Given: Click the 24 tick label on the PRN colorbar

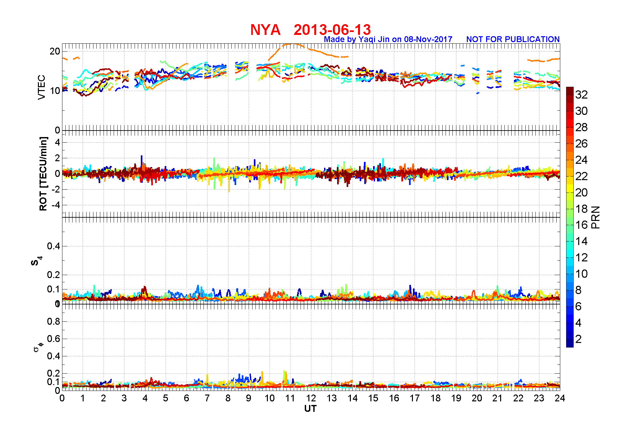Looking at the screenshot, I should [581, 160].
